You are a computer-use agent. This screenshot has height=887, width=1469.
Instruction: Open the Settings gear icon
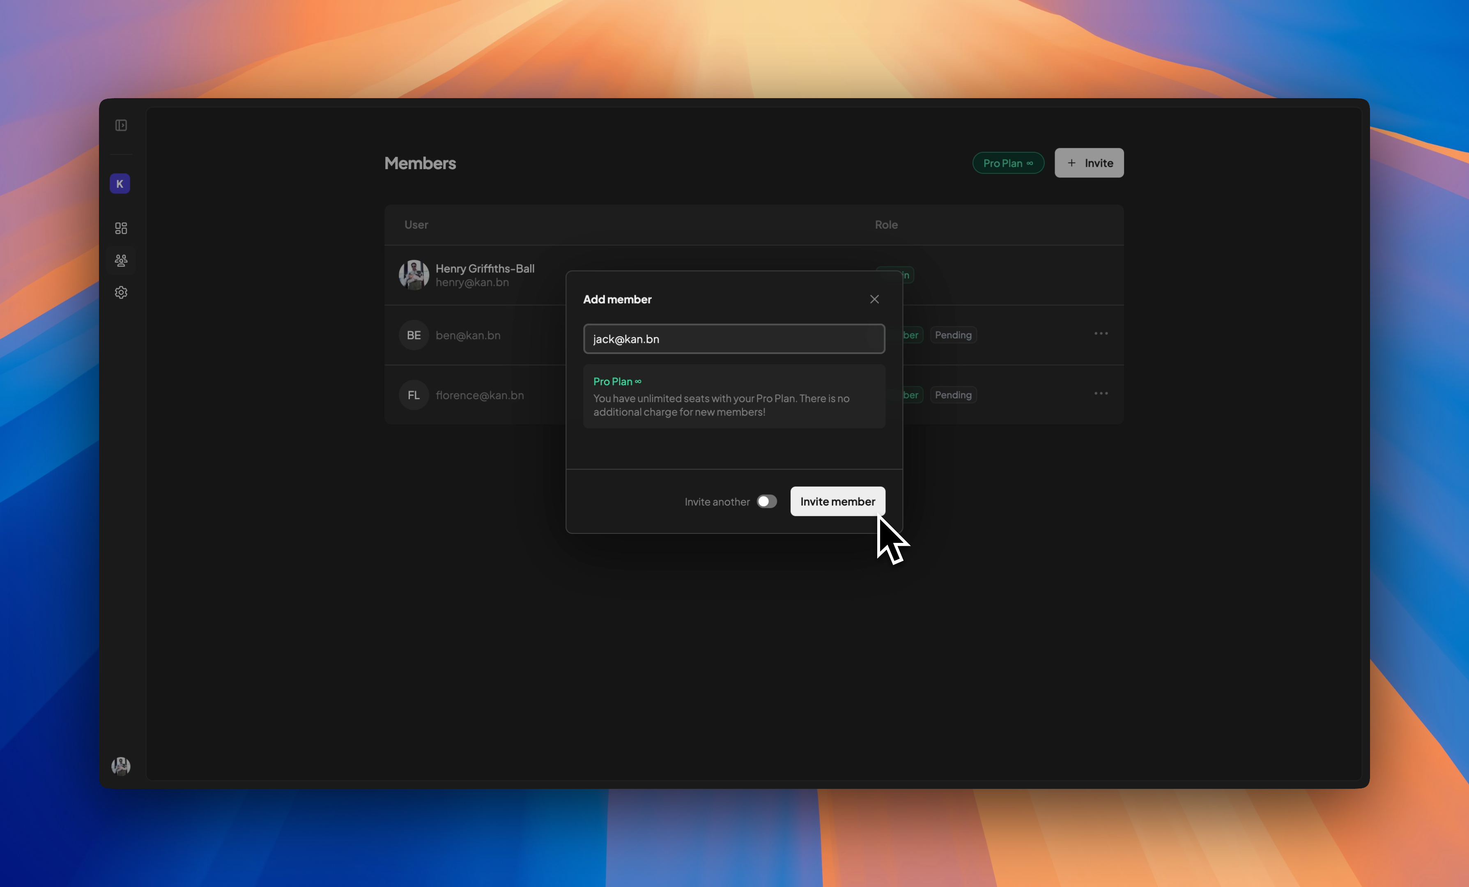pyautogui.click(x=121, y=293)
